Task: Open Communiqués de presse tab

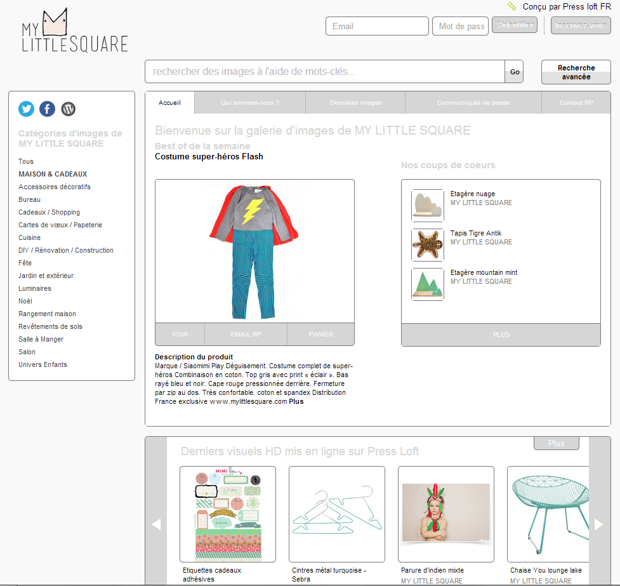Action: pyautogui.click(x=473, y=102)
